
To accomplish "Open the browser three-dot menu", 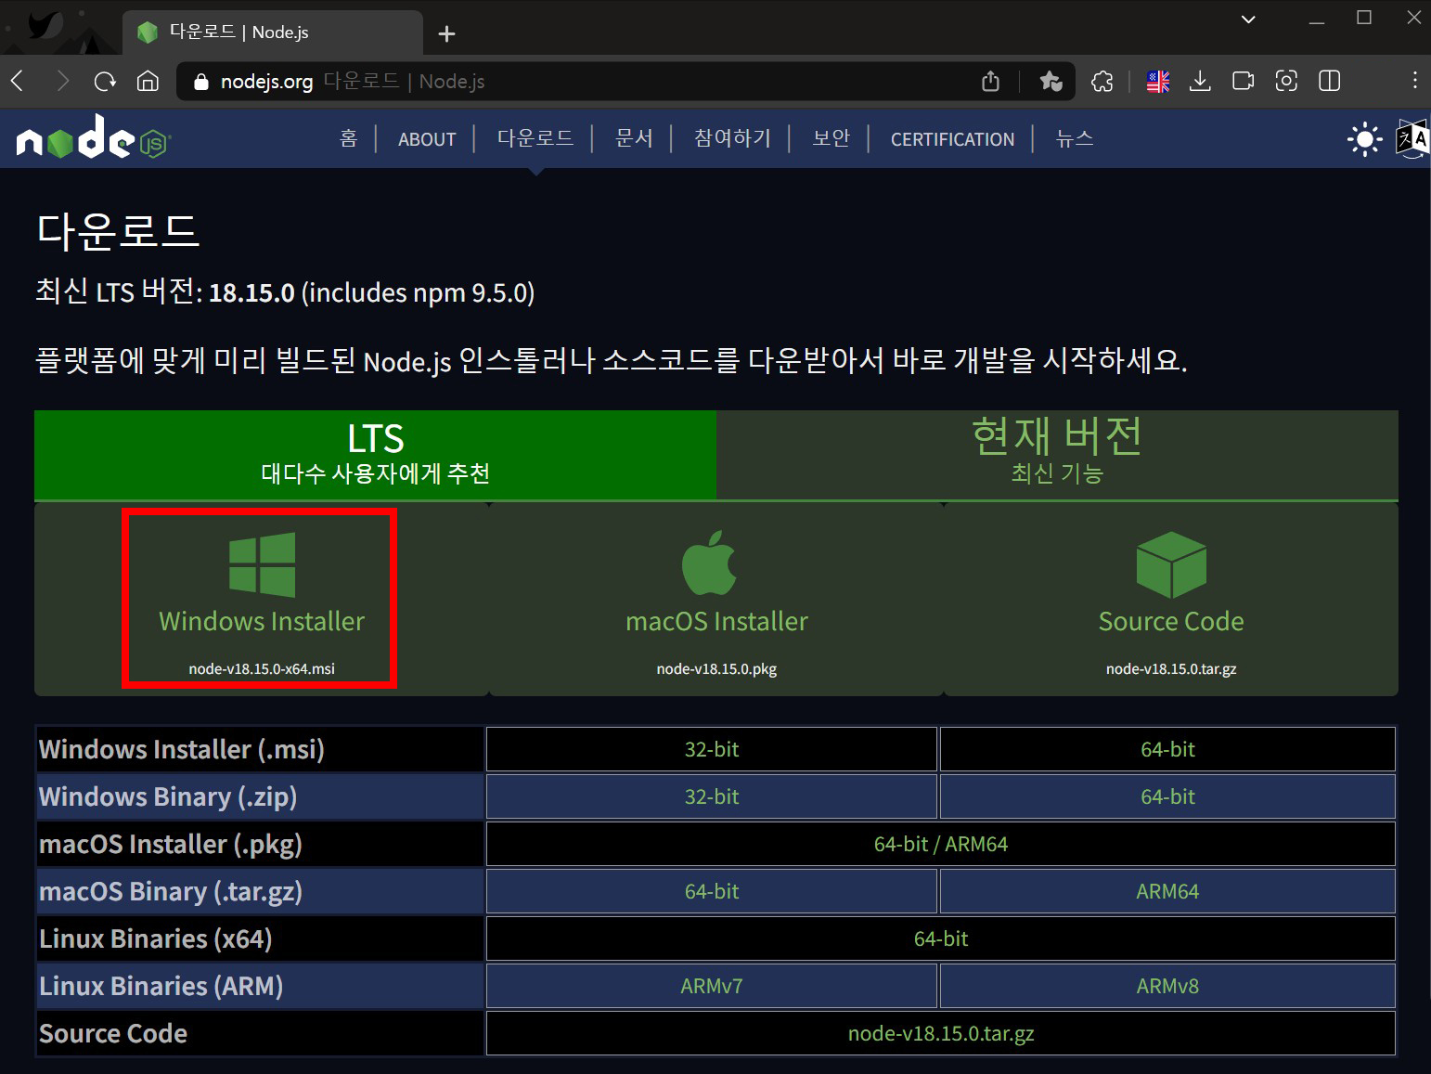I will (x=1414, y=81).
